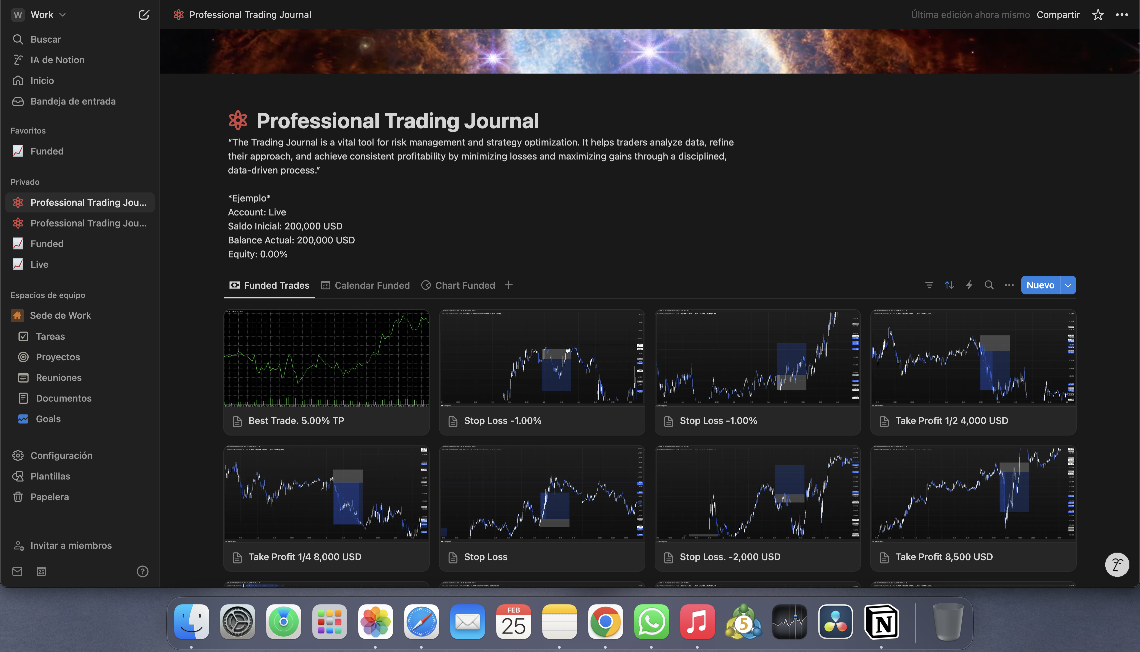Image resolution: width=1140 pixels, height=652 pixels.
Task: Toggle the star to favorite this page
Action: point(1097,14)
